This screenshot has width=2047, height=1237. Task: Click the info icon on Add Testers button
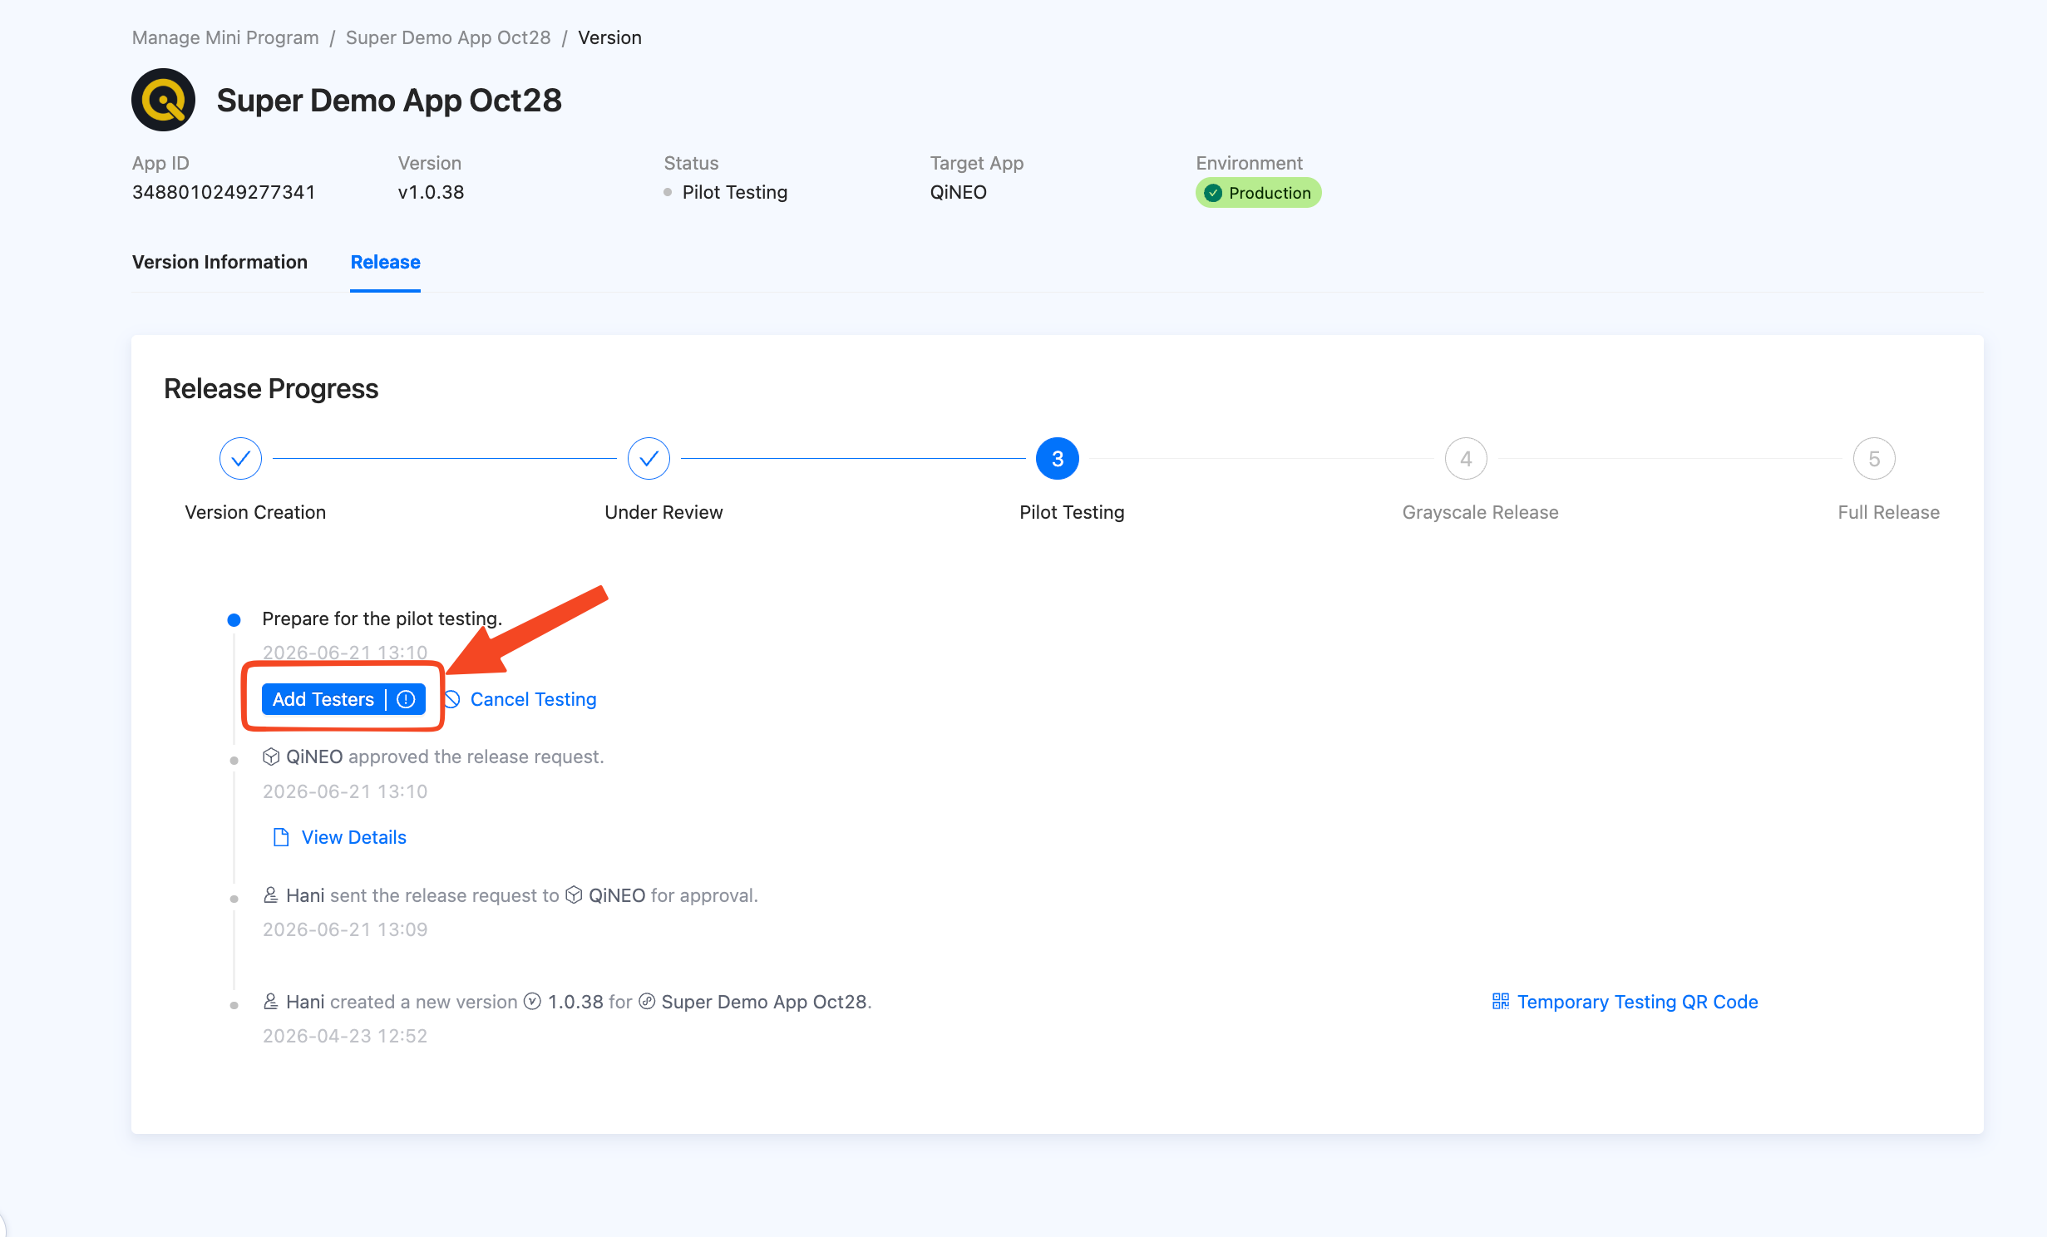[x=406, y=699]
